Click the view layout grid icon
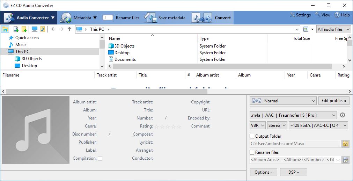The image size is (353, 181). click(306, 29)
